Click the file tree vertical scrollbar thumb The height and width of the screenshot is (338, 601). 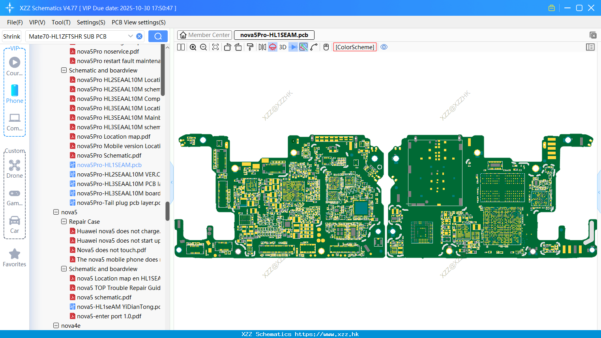pyautogui.click(x=167, y=211)
